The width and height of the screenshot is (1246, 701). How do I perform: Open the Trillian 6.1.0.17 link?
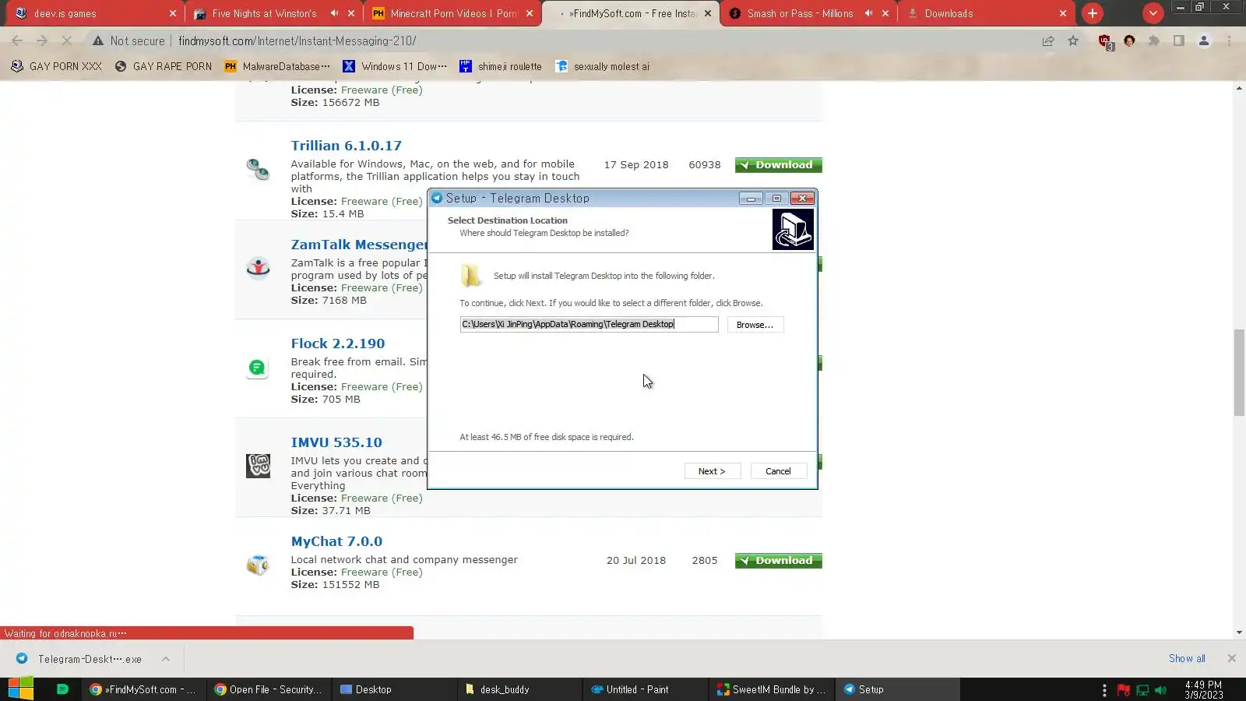coord(346,146)
